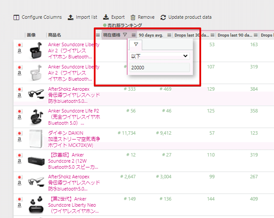The width and height of the screenshot is (274, 218).
Task: Click Soundcore Liberty Neo thumbnail
Action: tap(36, 205)
